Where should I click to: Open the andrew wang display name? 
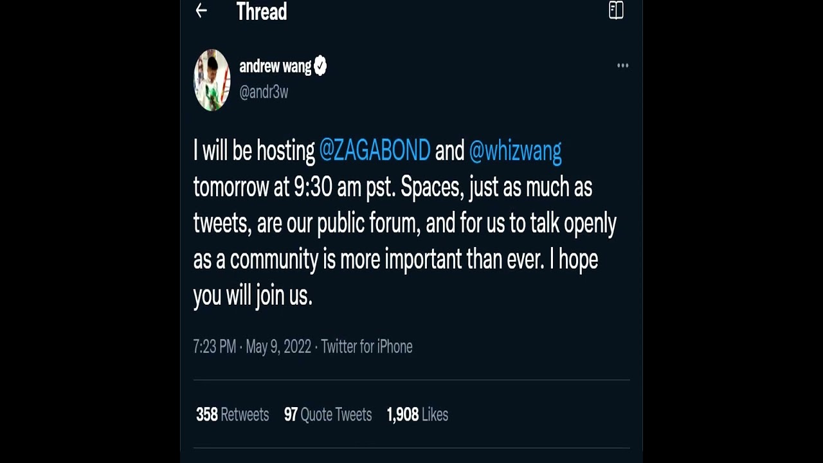[275, 66]
